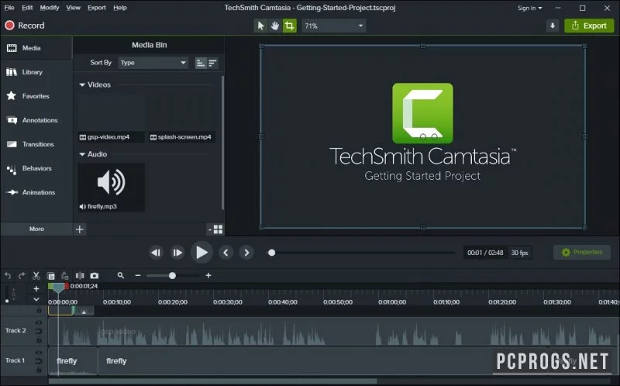Select the splash-screen.mp4 clip thumbnail
The image size is (620, 386).
[182, 118]
